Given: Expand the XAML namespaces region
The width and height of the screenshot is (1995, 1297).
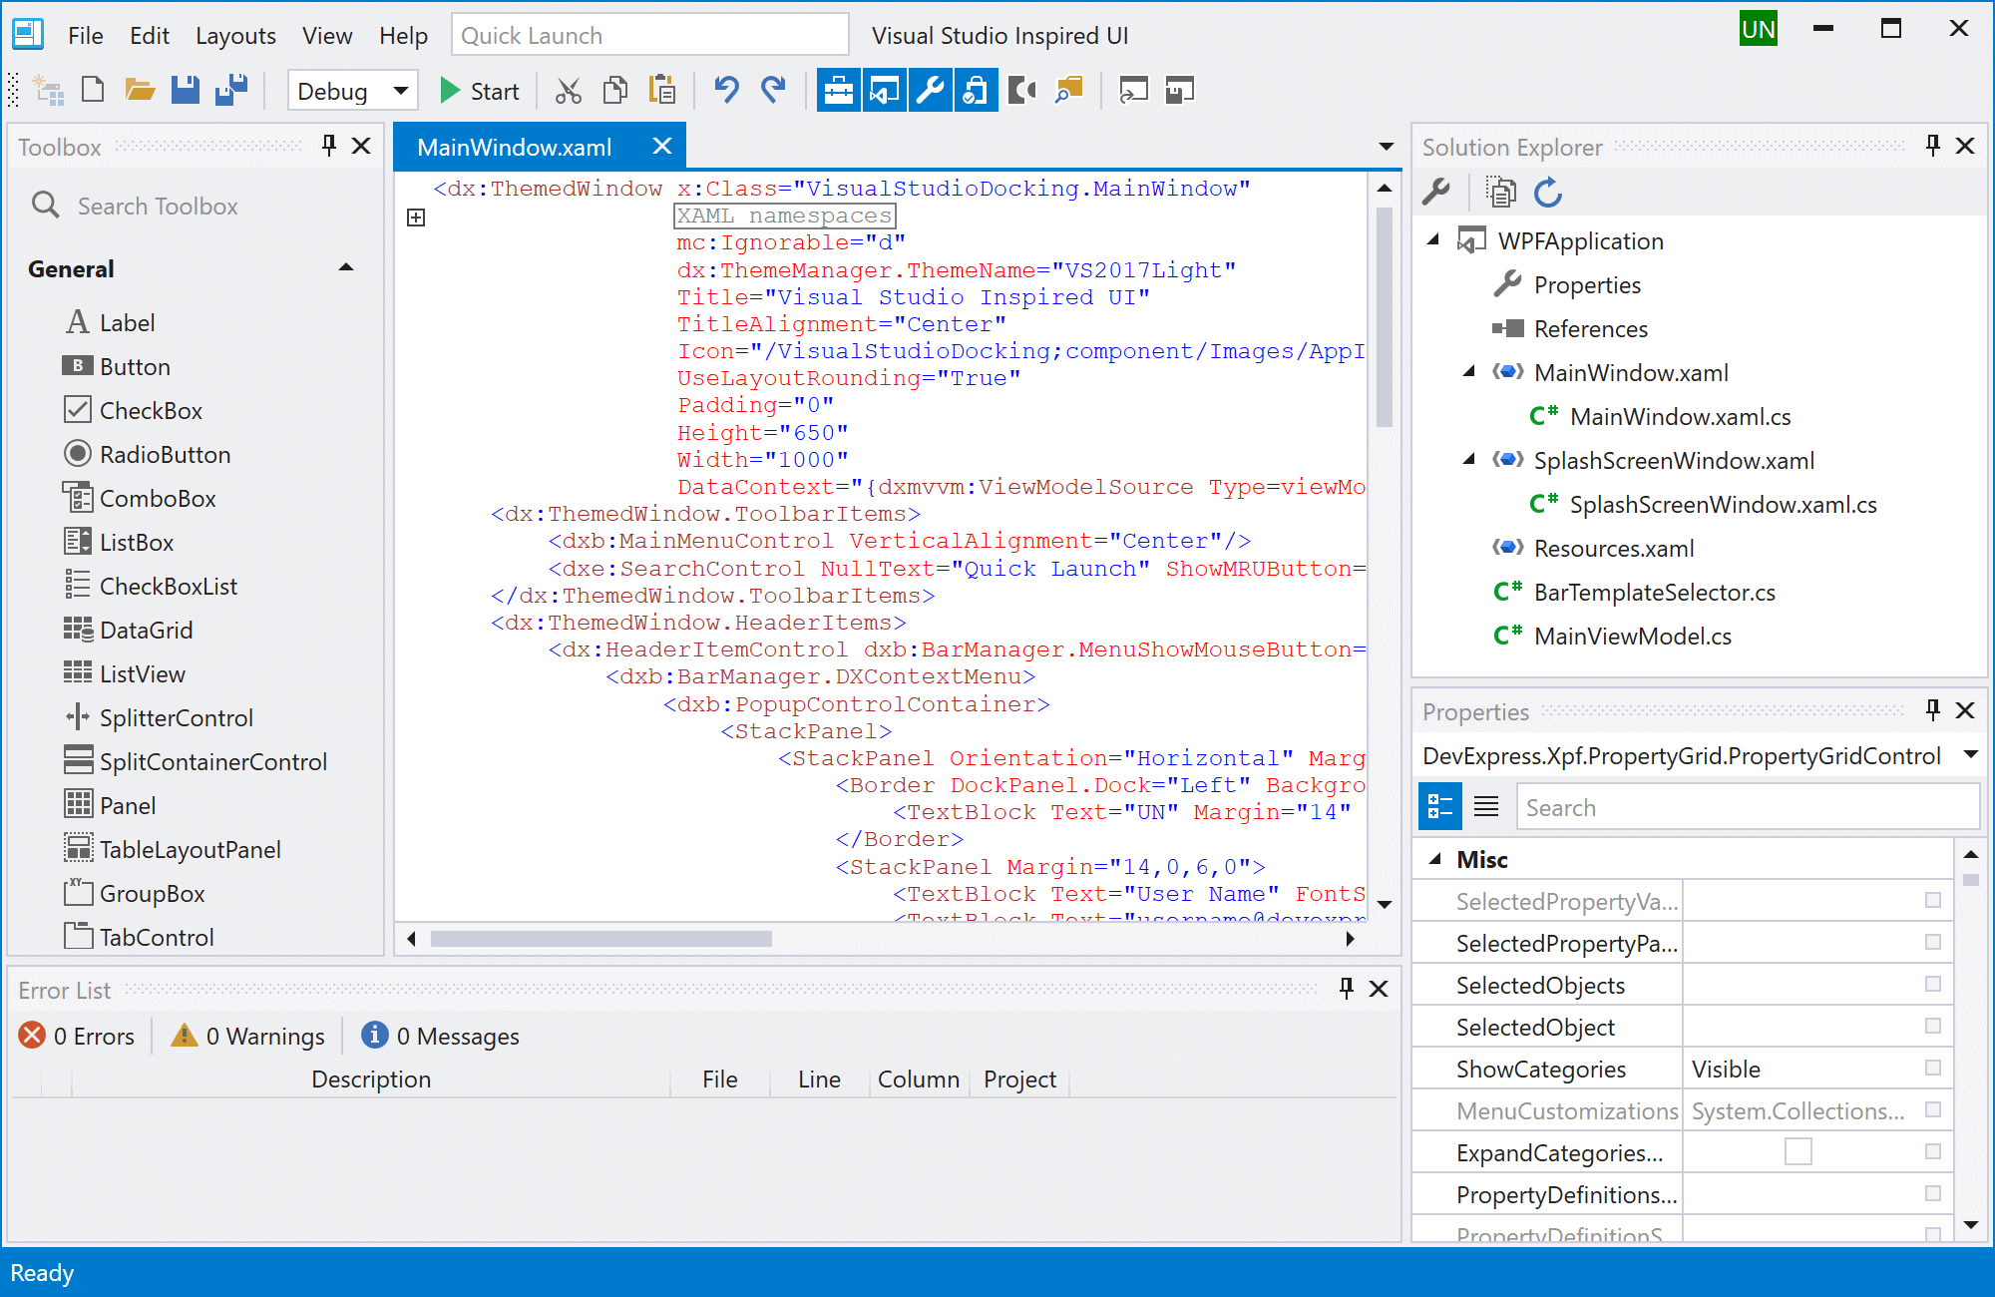Looking at the screenshot, I should click(416, 216).
